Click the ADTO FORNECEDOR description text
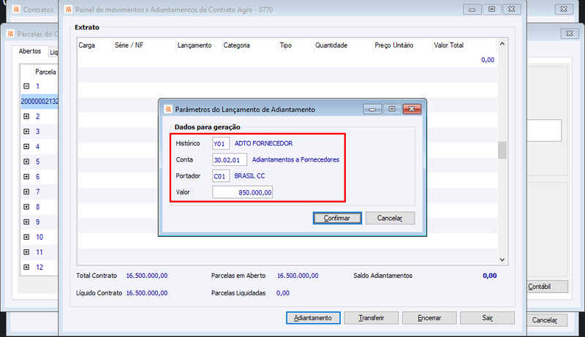 pos(264,143)
